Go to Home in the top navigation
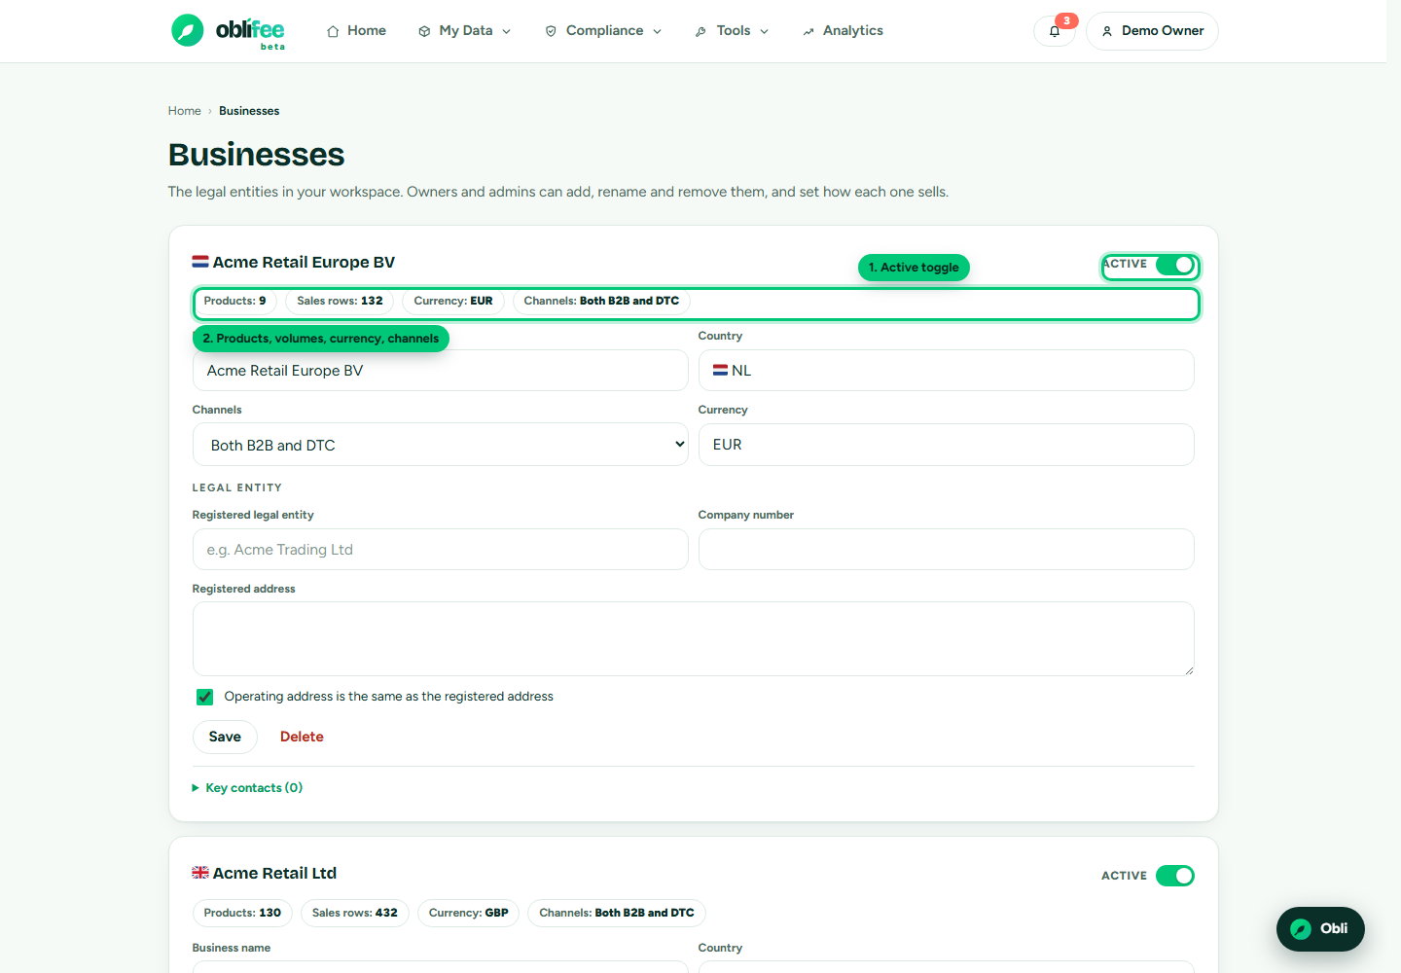The width and height of the screenshot is (1401, 973). tap(356, 31)
